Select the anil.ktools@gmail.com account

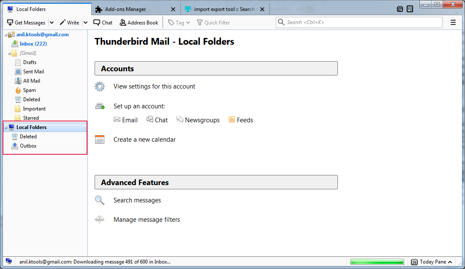42,34
